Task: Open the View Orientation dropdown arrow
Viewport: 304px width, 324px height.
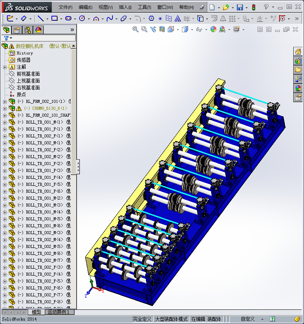Action: pos(178,30)
